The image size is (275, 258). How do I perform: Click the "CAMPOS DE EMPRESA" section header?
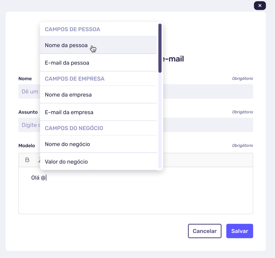pos(75,79)
